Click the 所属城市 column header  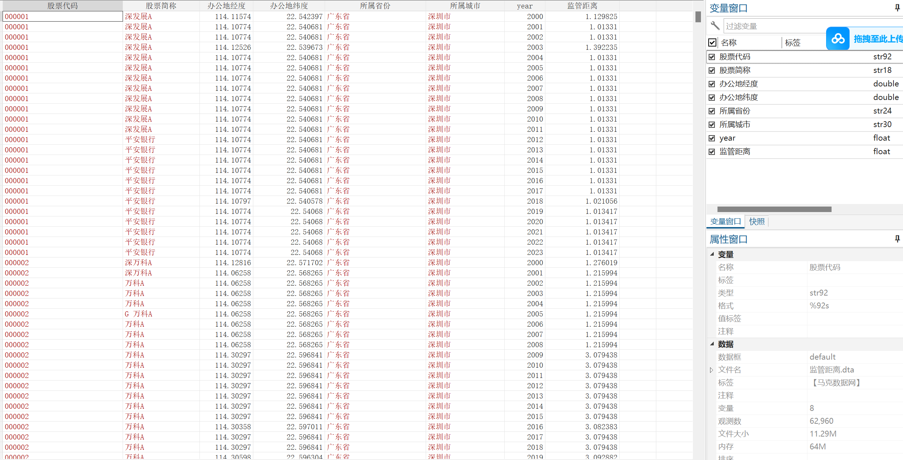click(465, 5)
